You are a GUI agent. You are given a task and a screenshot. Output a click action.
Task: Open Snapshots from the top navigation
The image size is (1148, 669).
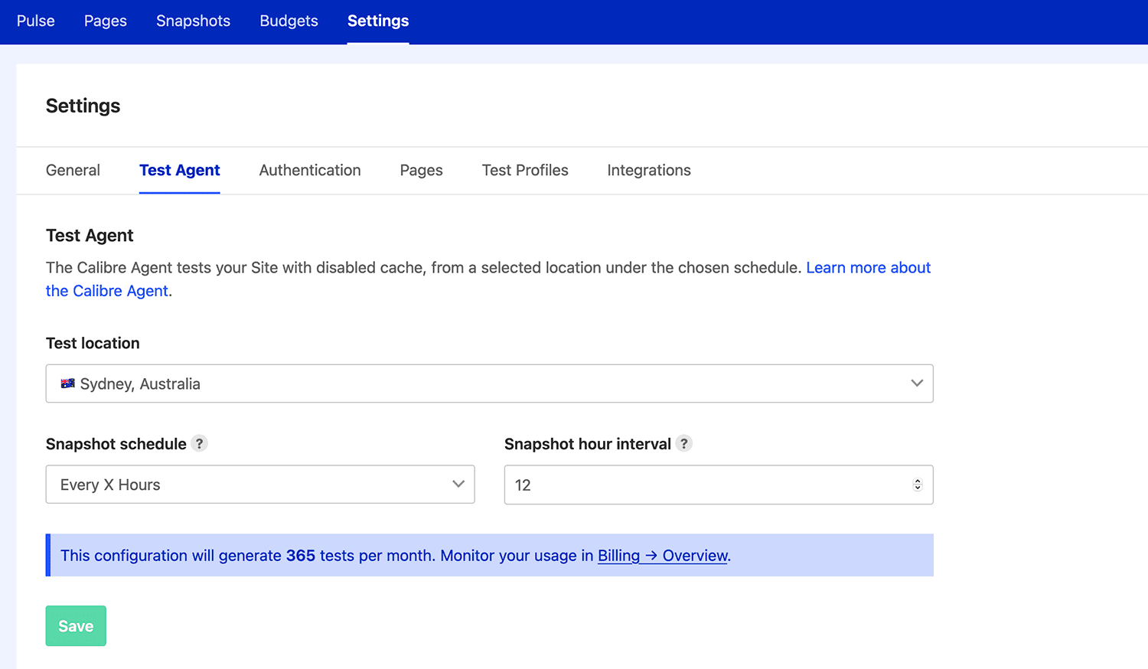(x=193, y=21)
